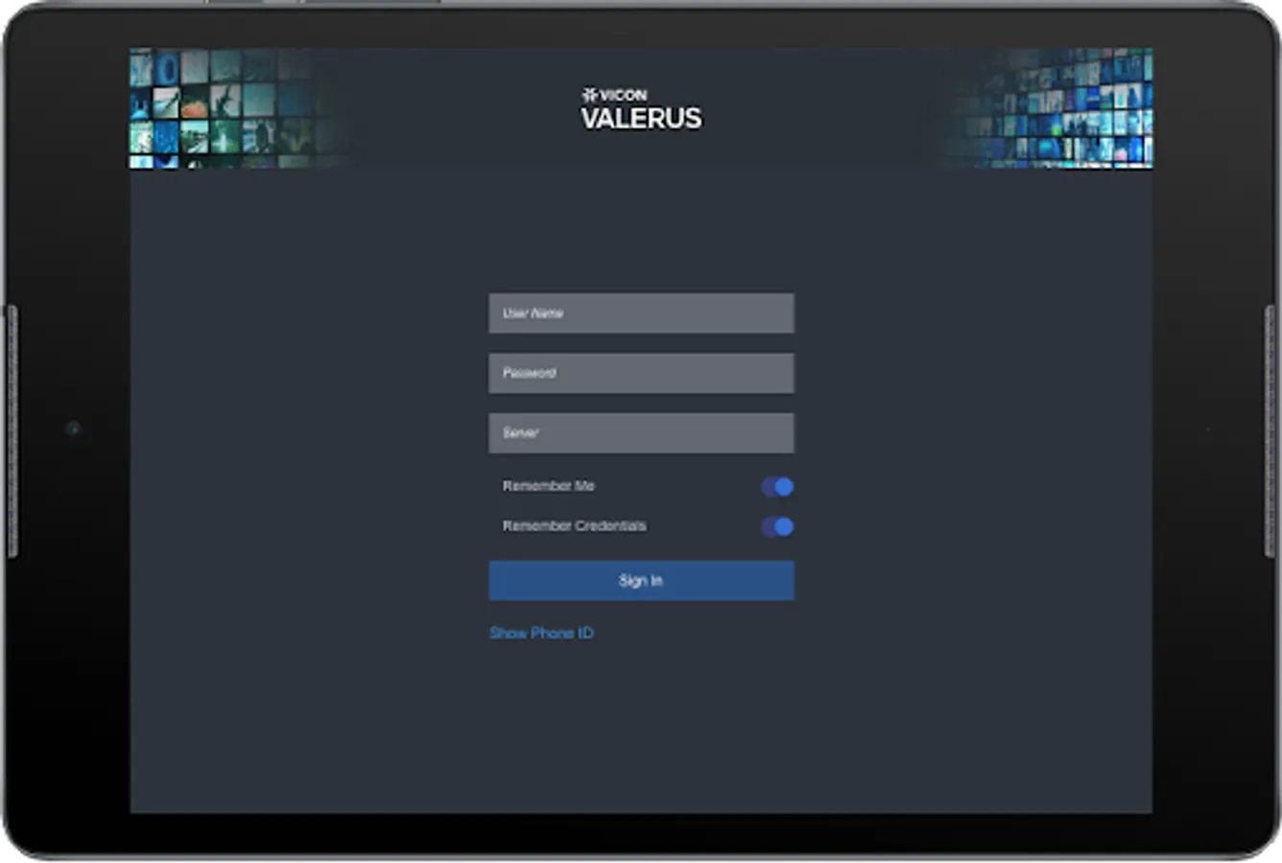Screen dimensions: 1282x863
Task: Focus the Password field
Action: (x=641, y=373)
